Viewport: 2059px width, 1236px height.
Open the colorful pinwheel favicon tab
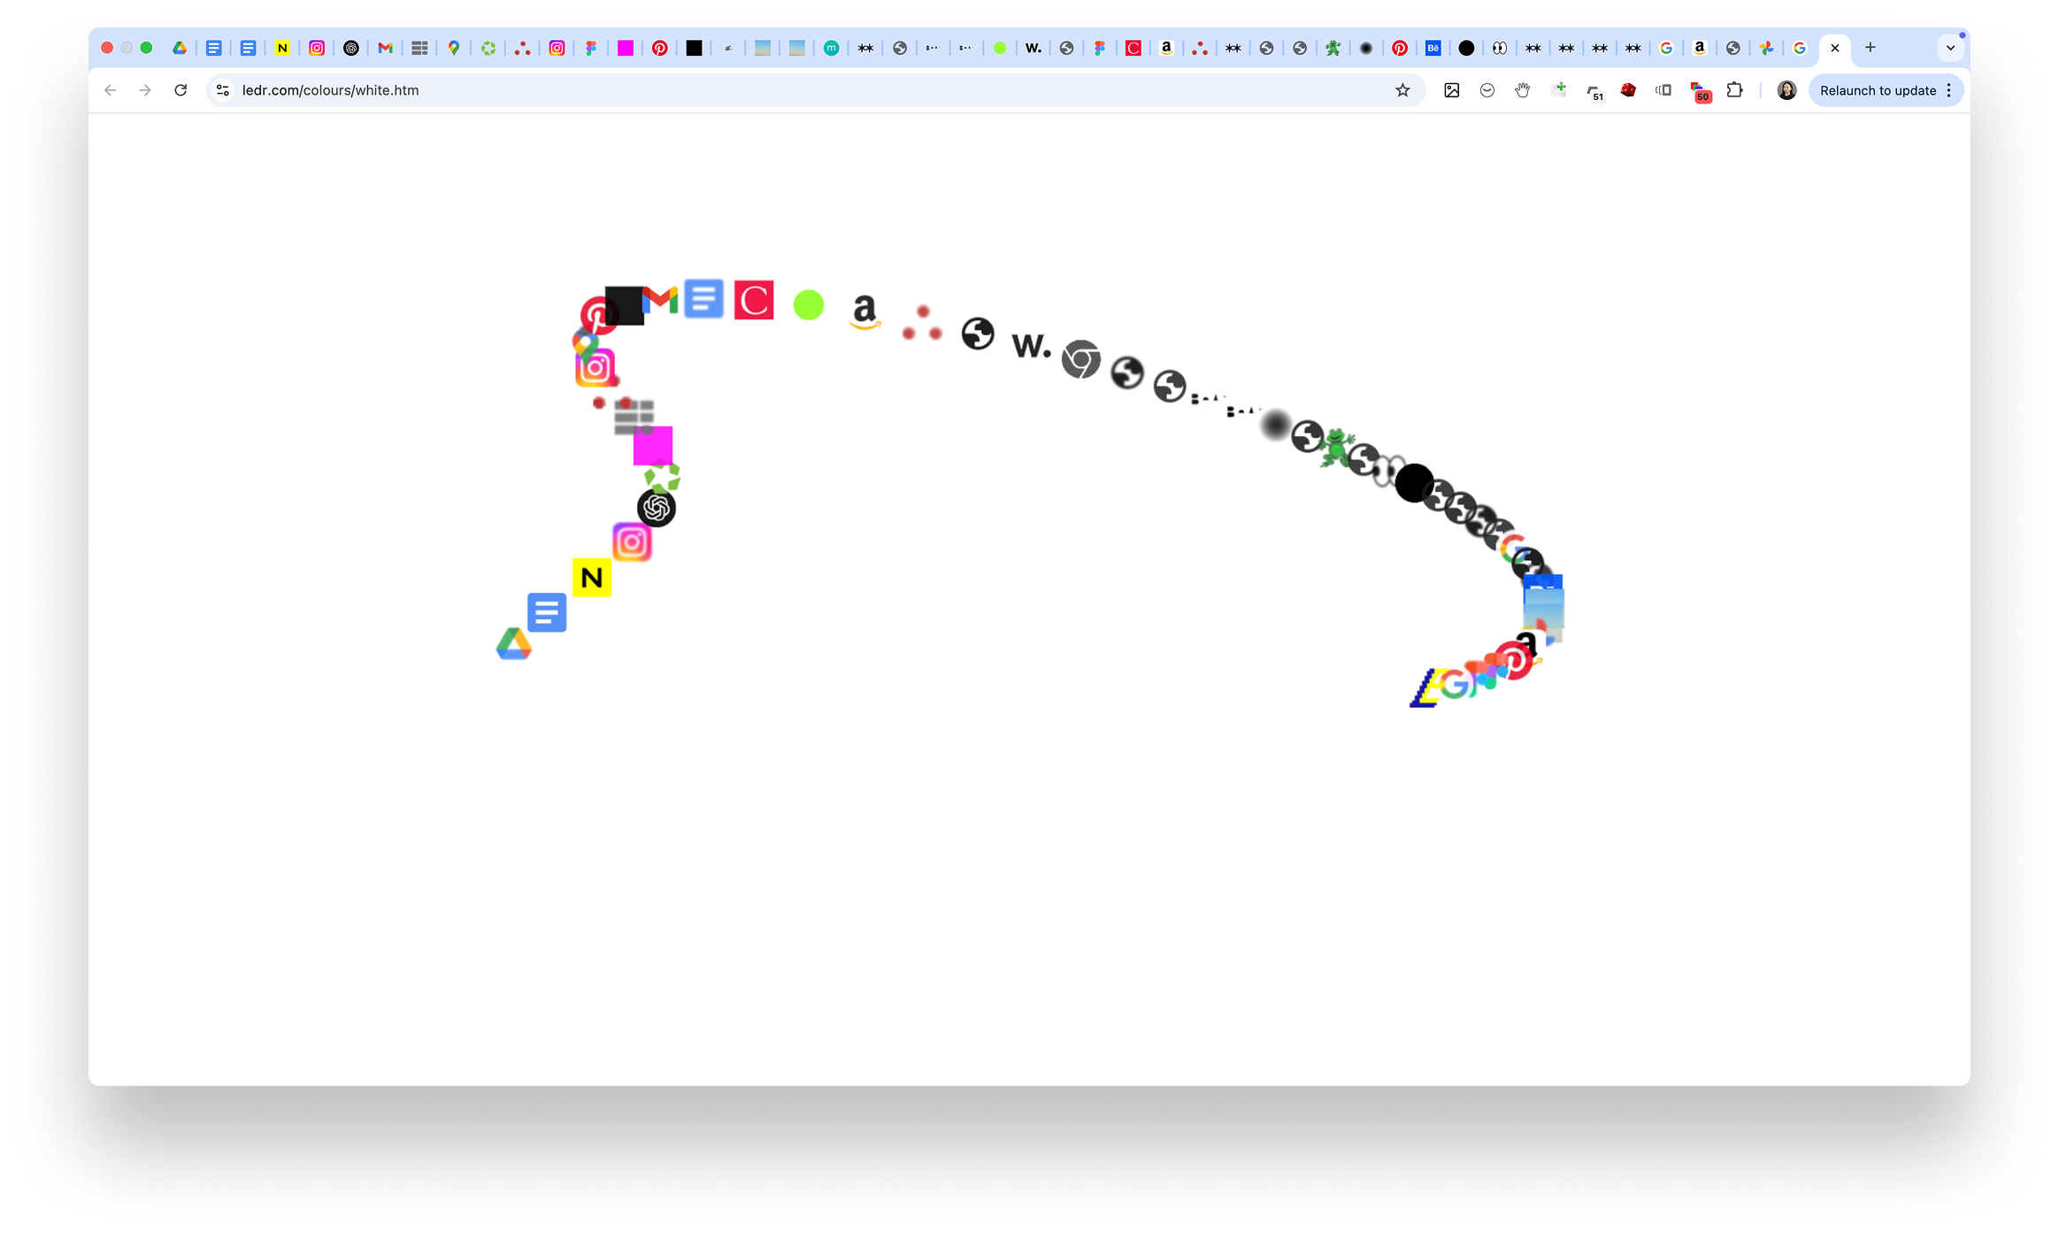pyautogui.click(x=1766, y=48)
